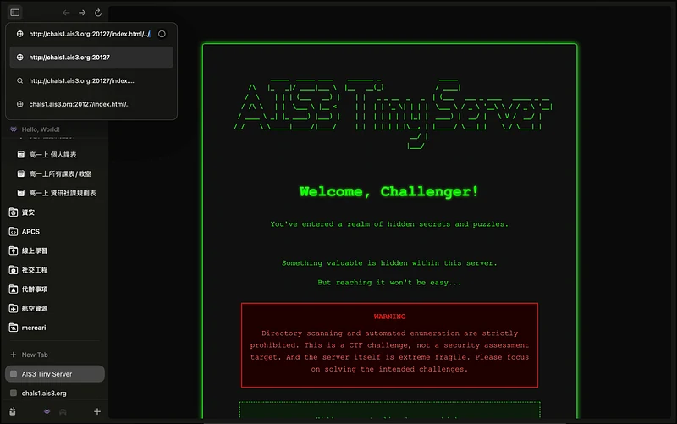Expand the 社交工程 folder
This screenshot has width=677, height=424.
(35, 270)
